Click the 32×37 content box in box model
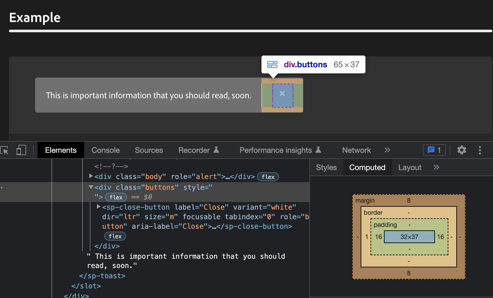This screenshot has width=493, height=298. (409, 237)
